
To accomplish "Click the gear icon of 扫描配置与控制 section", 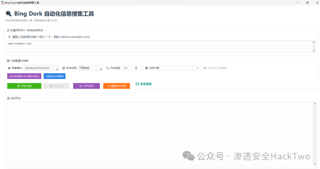I will [x=8, y=61].
